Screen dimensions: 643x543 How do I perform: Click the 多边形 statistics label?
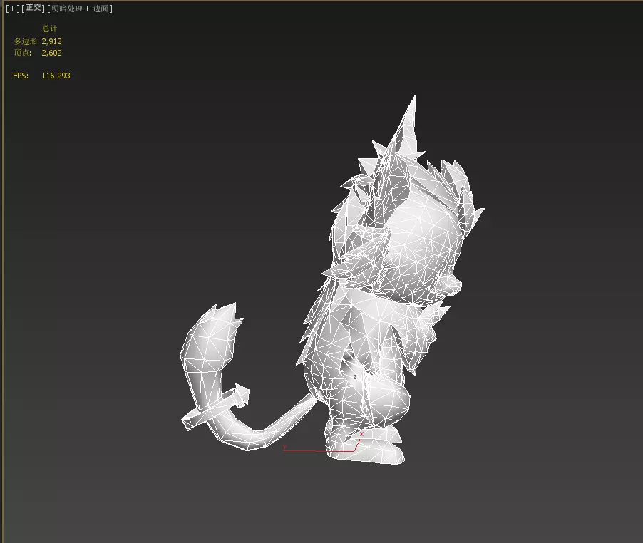click(x=26, y=41)
